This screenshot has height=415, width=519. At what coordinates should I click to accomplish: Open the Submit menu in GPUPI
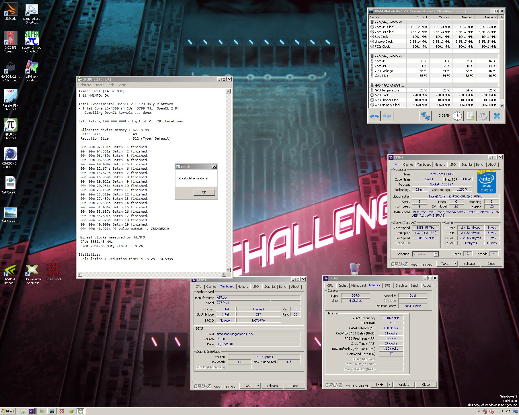tap(99, 85)
